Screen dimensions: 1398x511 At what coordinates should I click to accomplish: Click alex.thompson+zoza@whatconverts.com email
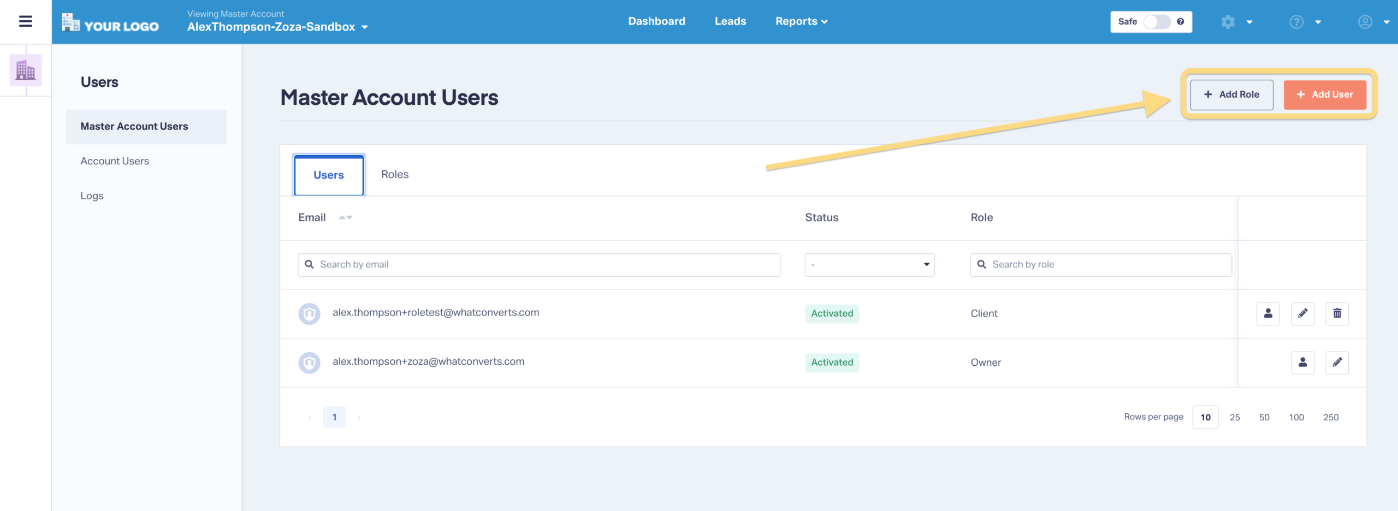tap(429, 362)
